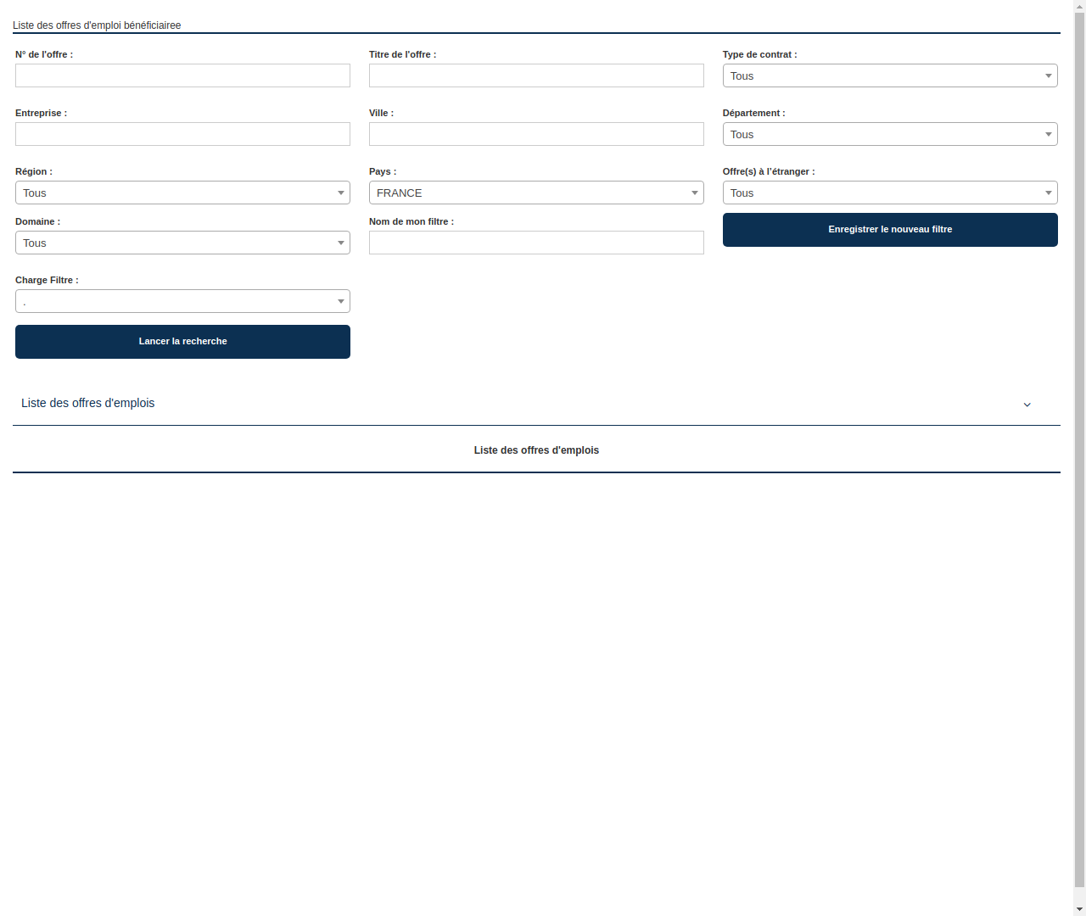Click the Liste des offres d'emplois section header
The image size is (1086, 916).
click(x=87, y=403)
